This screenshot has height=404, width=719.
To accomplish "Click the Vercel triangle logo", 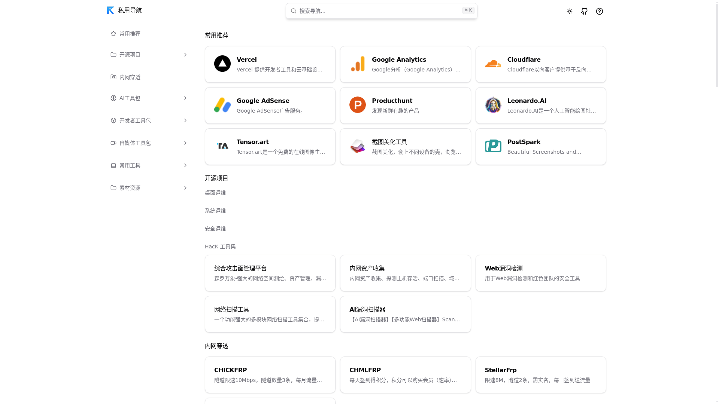I will click(222, 64).
